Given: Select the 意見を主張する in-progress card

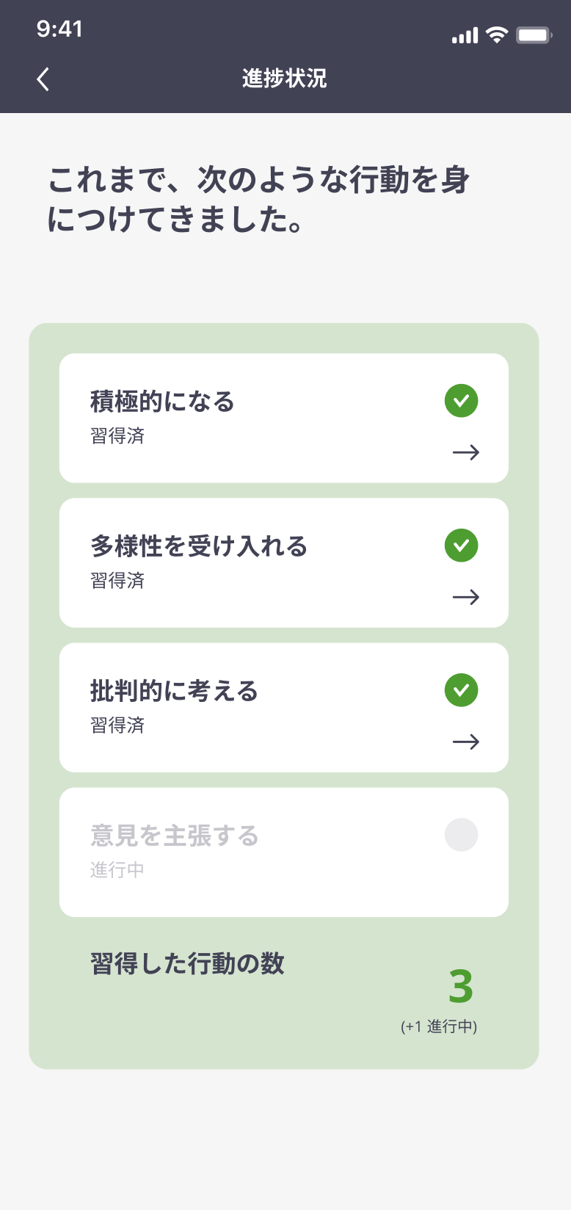Looking at the screenshot, I should click(283, 852).
